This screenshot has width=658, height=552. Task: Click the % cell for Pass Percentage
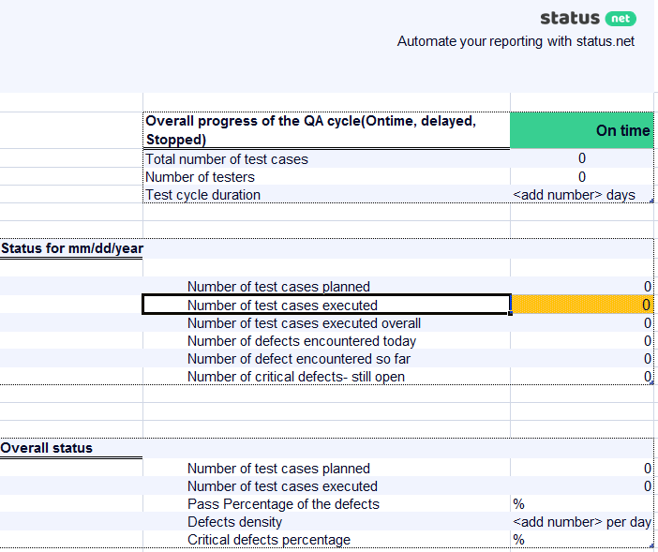coord(582,503)
